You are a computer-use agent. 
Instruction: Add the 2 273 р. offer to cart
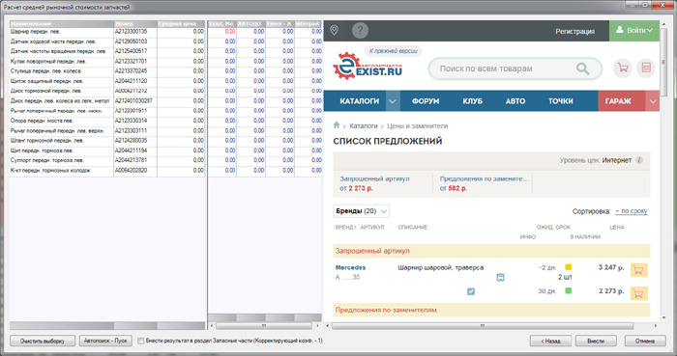tap(639, 293)
